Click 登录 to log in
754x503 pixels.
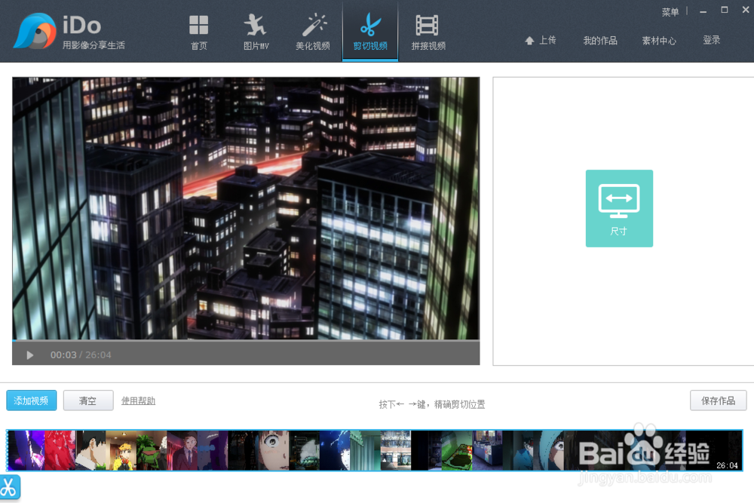tap(712, 41)
